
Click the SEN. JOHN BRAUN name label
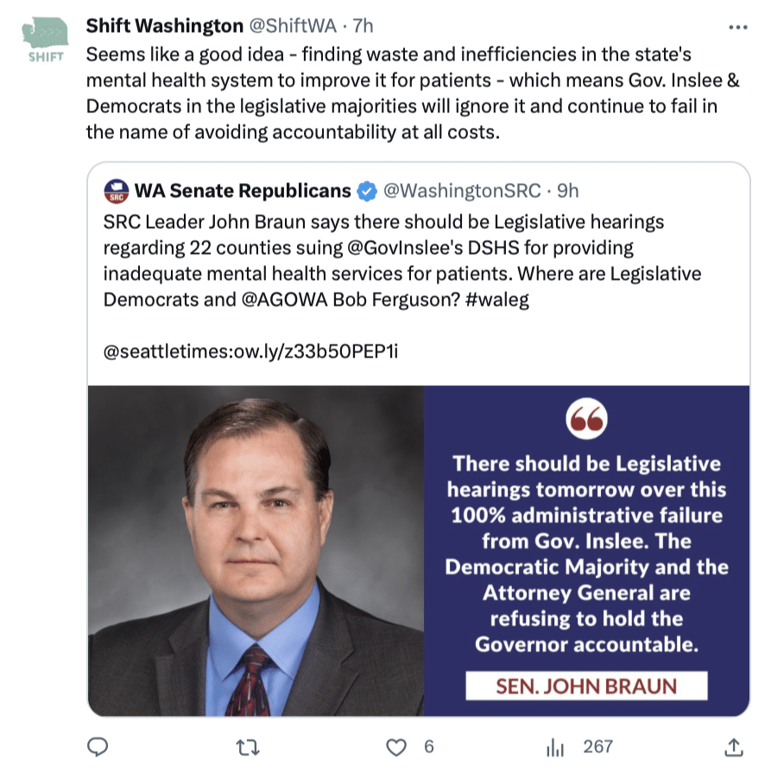586,687
